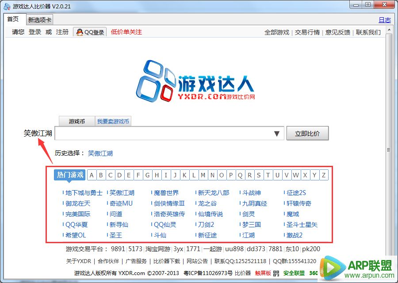The height and width of the screenshot is (283, 398).
Task: Select game 洛奇英雄传
Action: pyautogui.click(x=169, y=214)
